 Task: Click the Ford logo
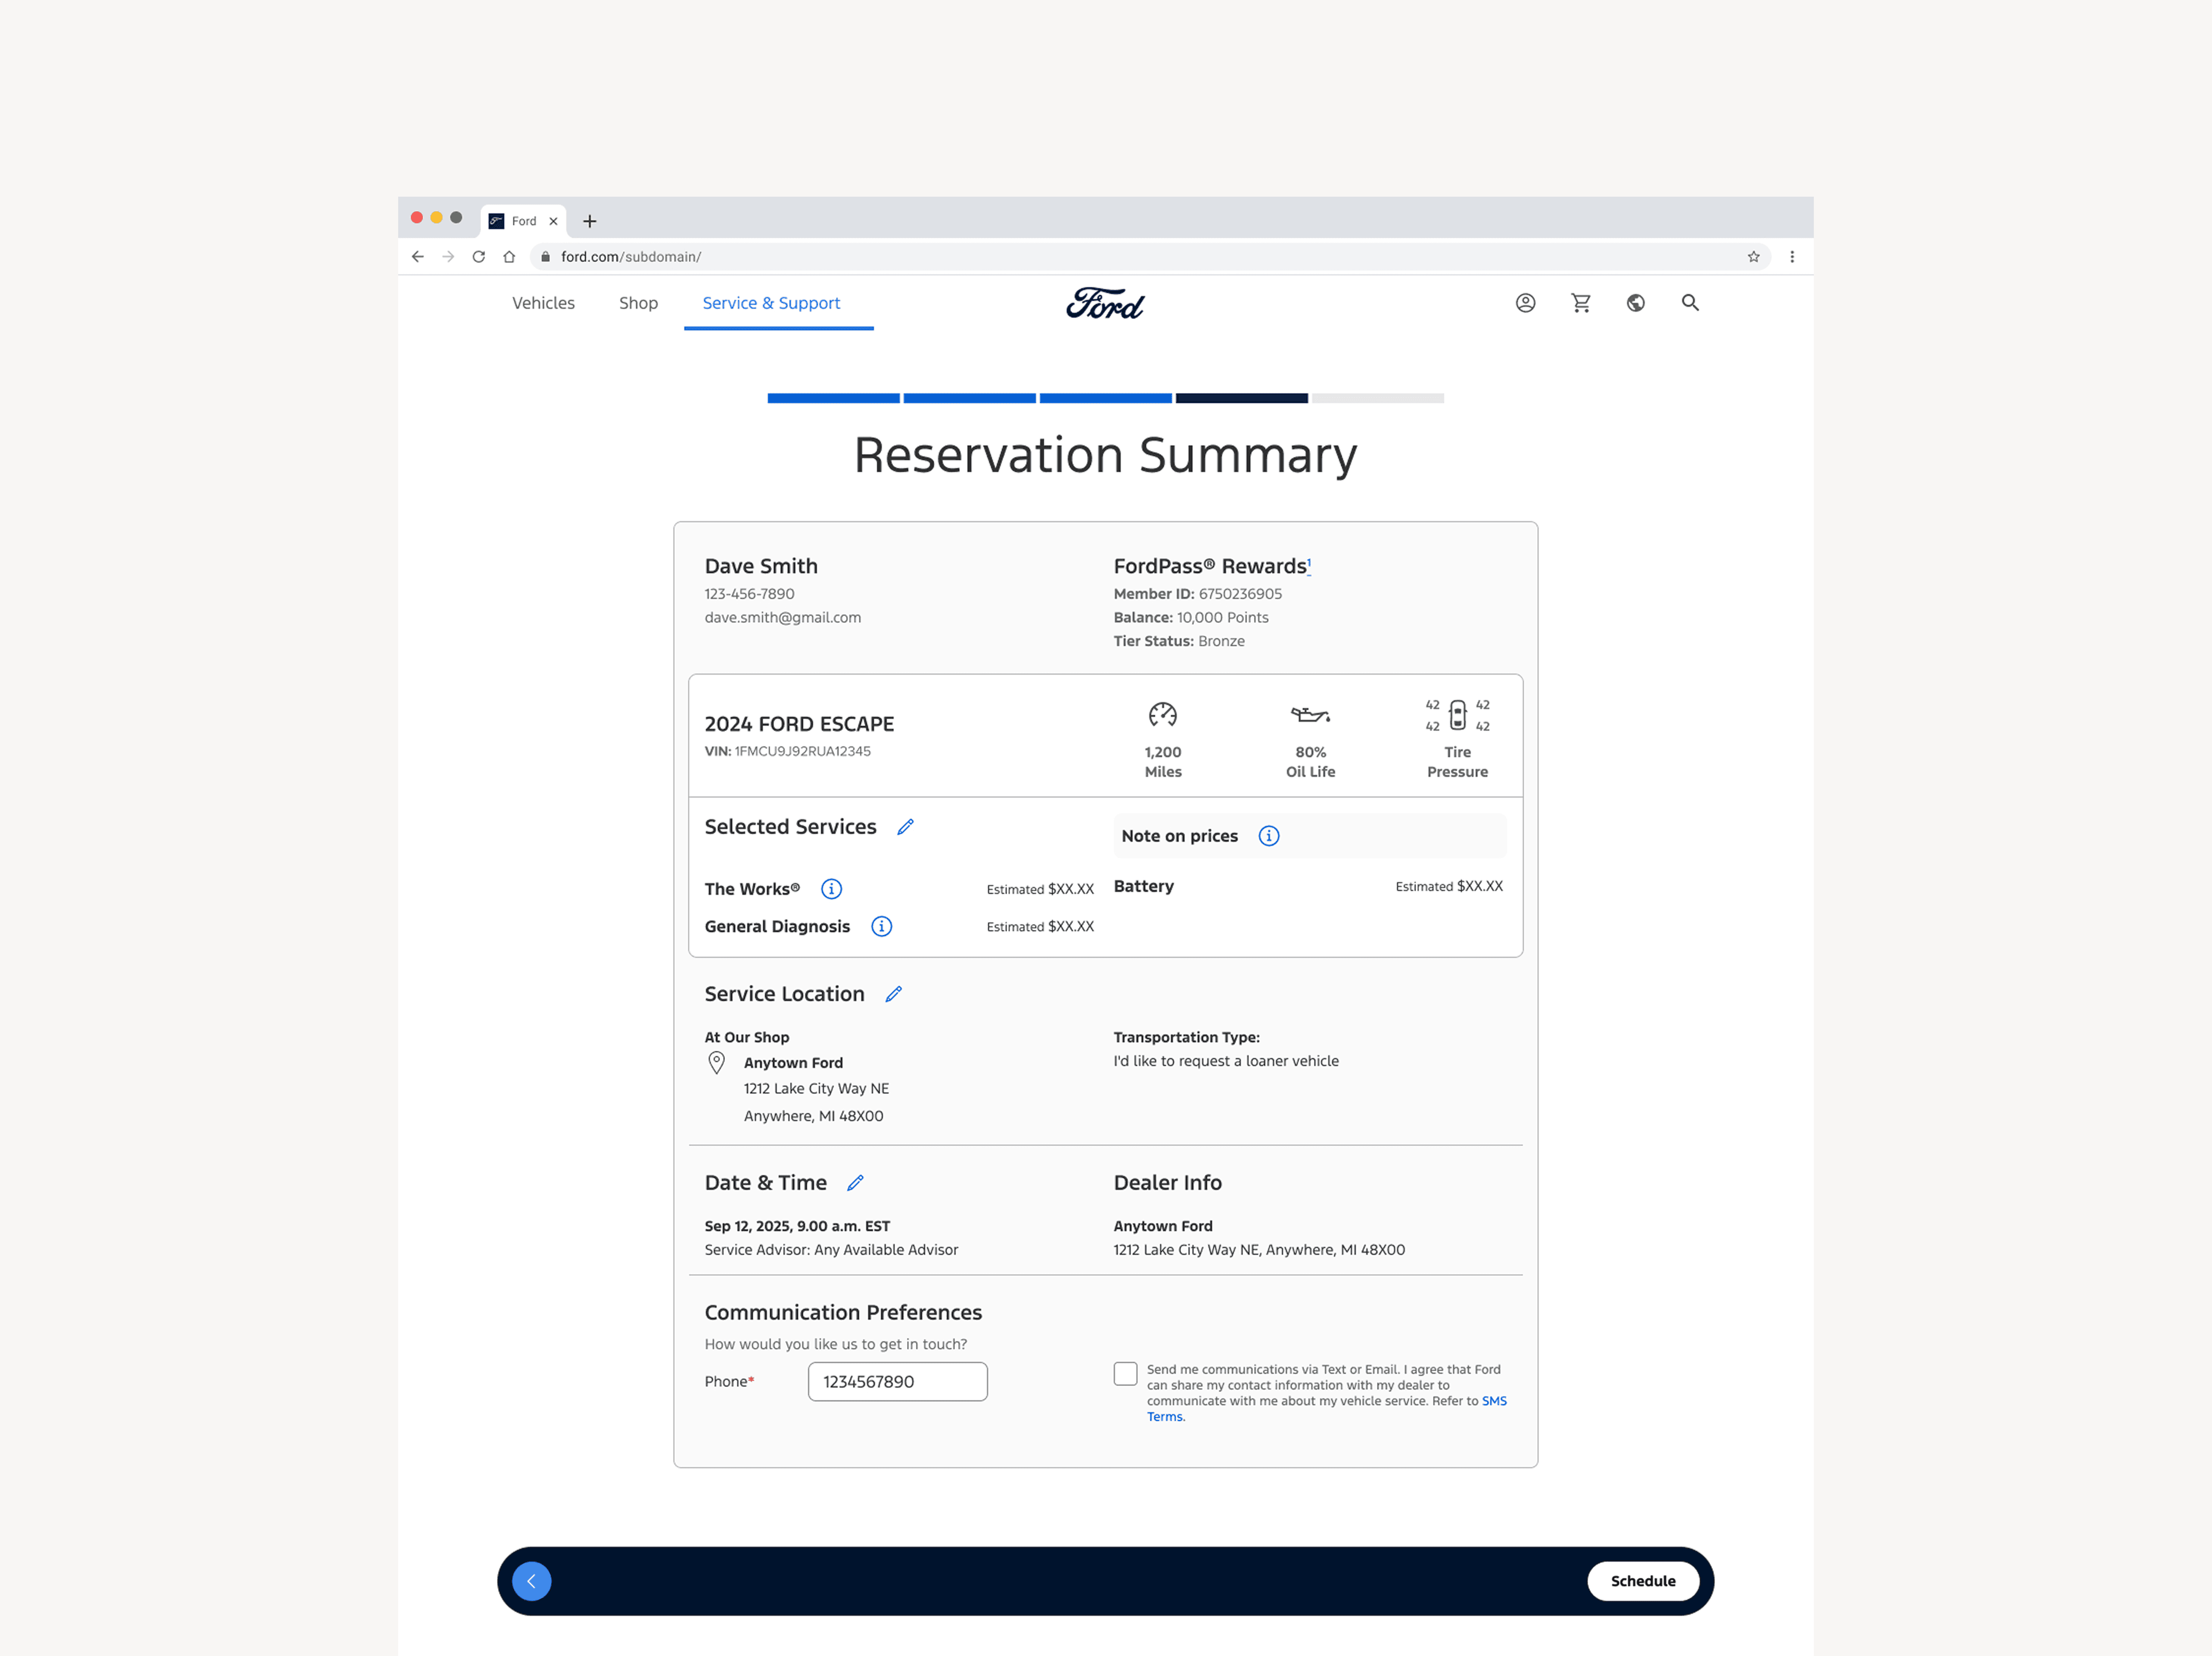[x=1105, y=303]
